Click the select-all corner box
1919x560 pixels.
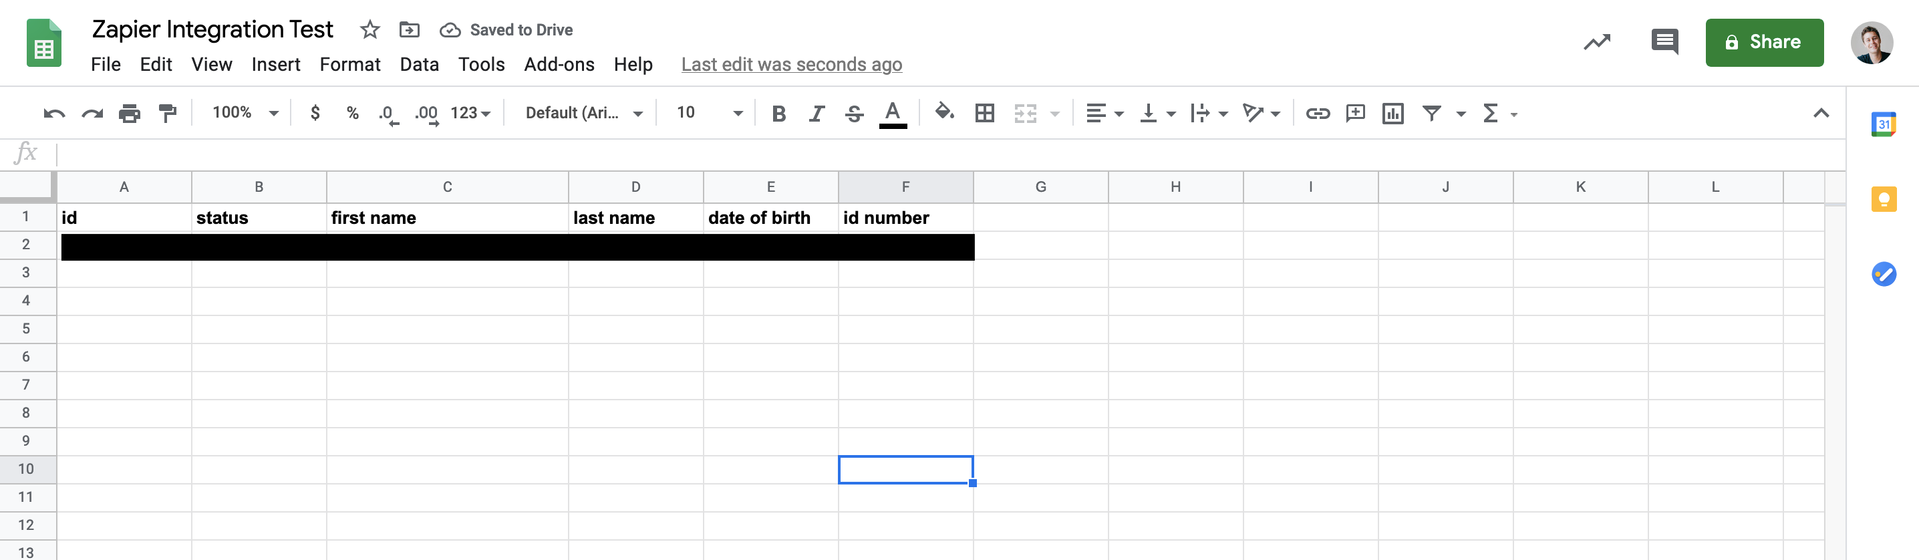[27, 186]
